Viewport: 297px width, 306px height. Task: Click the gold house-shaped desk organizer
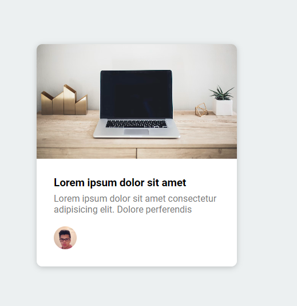[x=64, y=100]
